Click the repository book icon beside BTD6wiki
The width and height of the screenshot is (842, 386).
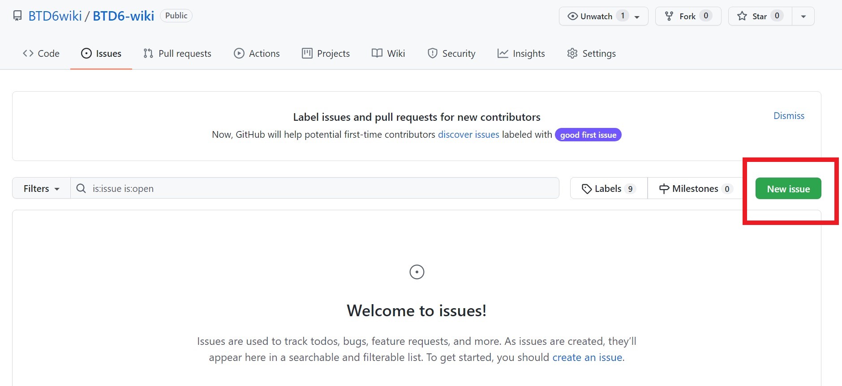point(17,16)
